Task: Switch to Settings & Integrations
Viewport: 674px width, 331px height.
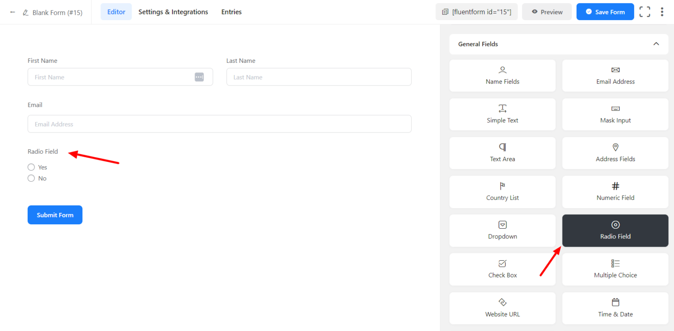Action: pyautogui.click(x=173, y=12)
